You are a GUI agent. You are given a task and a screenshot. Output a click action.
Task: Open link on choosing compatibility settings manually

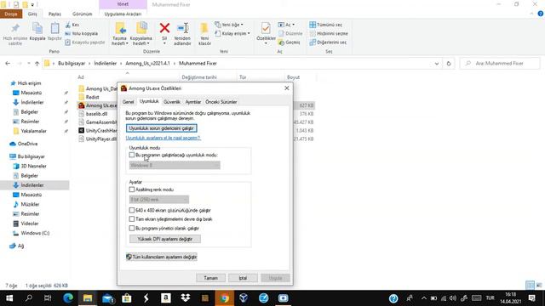point(163,138)
